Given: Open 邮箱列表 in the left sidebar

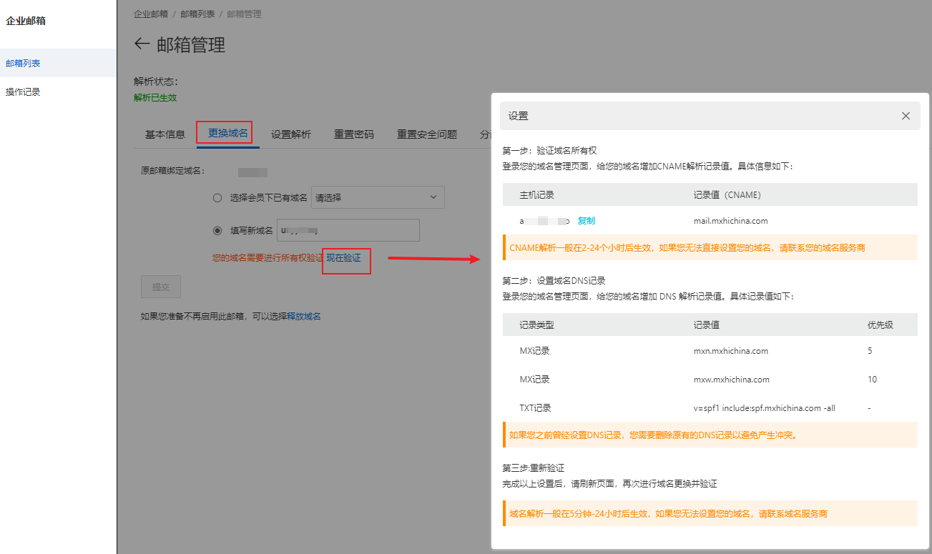Looking at the screenshot, I should (x=23, y=63).
